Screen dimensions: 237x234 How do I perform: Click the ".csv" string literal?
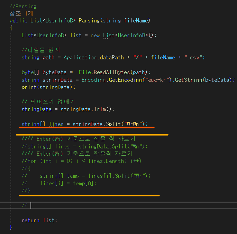click(193, 57)
